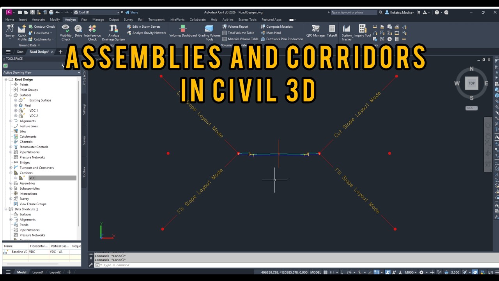Viewport: 499px width, 281px height.
Task: Click Edit in Storm Sewers
Action: click(x=143, y=27)
